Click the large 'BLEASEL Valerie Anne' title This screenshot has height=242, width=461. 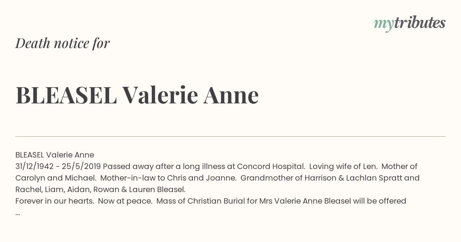[x=137, y=95]
